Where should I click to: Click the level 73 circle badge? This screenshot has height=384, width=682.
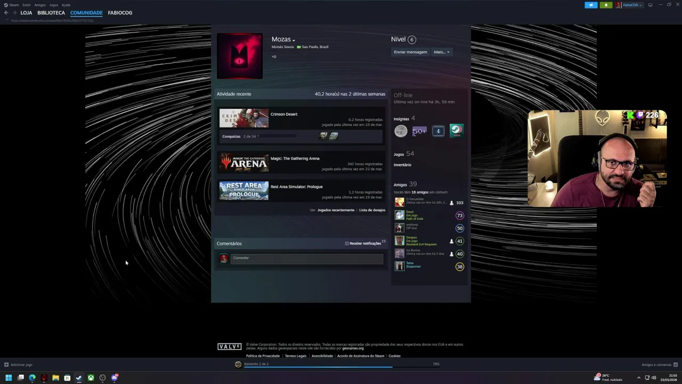[460, 215]
